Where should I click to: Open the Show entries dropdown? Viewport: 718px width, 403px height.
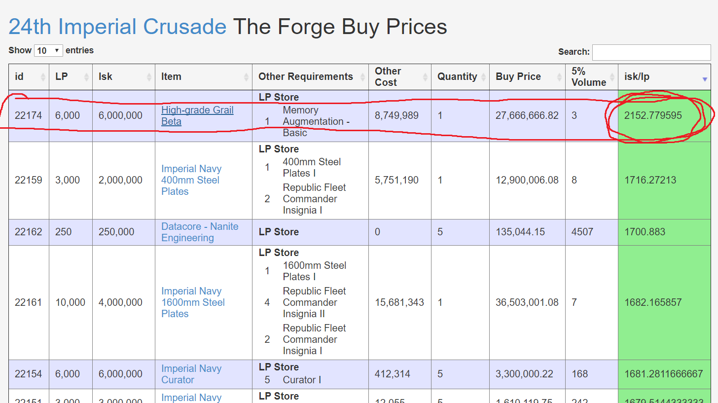[48, 50]
